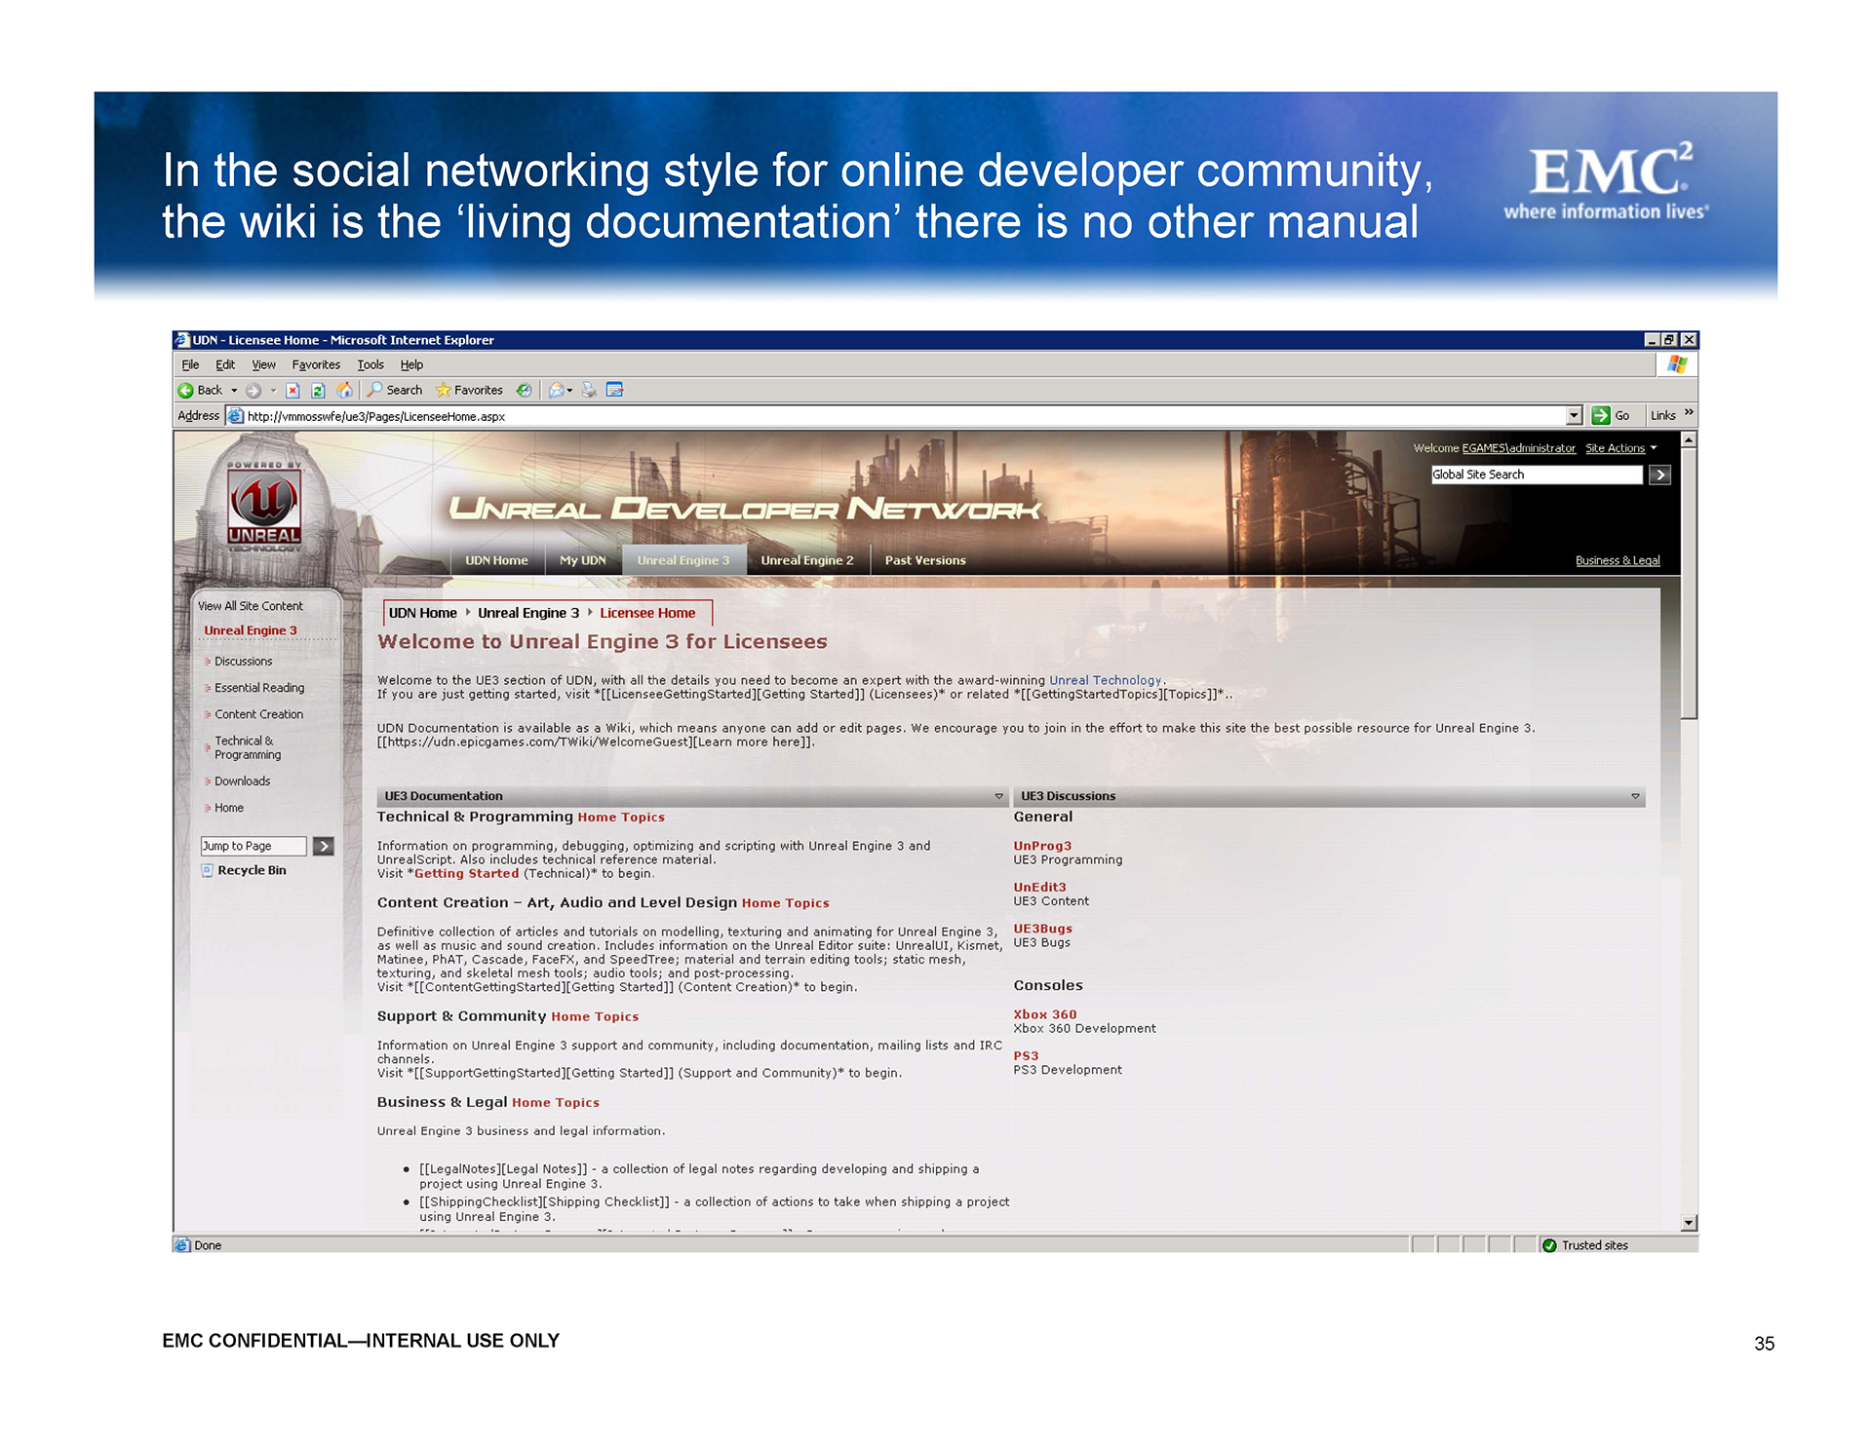Open the address bar dropdown arrow
This screenshot has height=1446, width=1872.
coord(1574,415)
